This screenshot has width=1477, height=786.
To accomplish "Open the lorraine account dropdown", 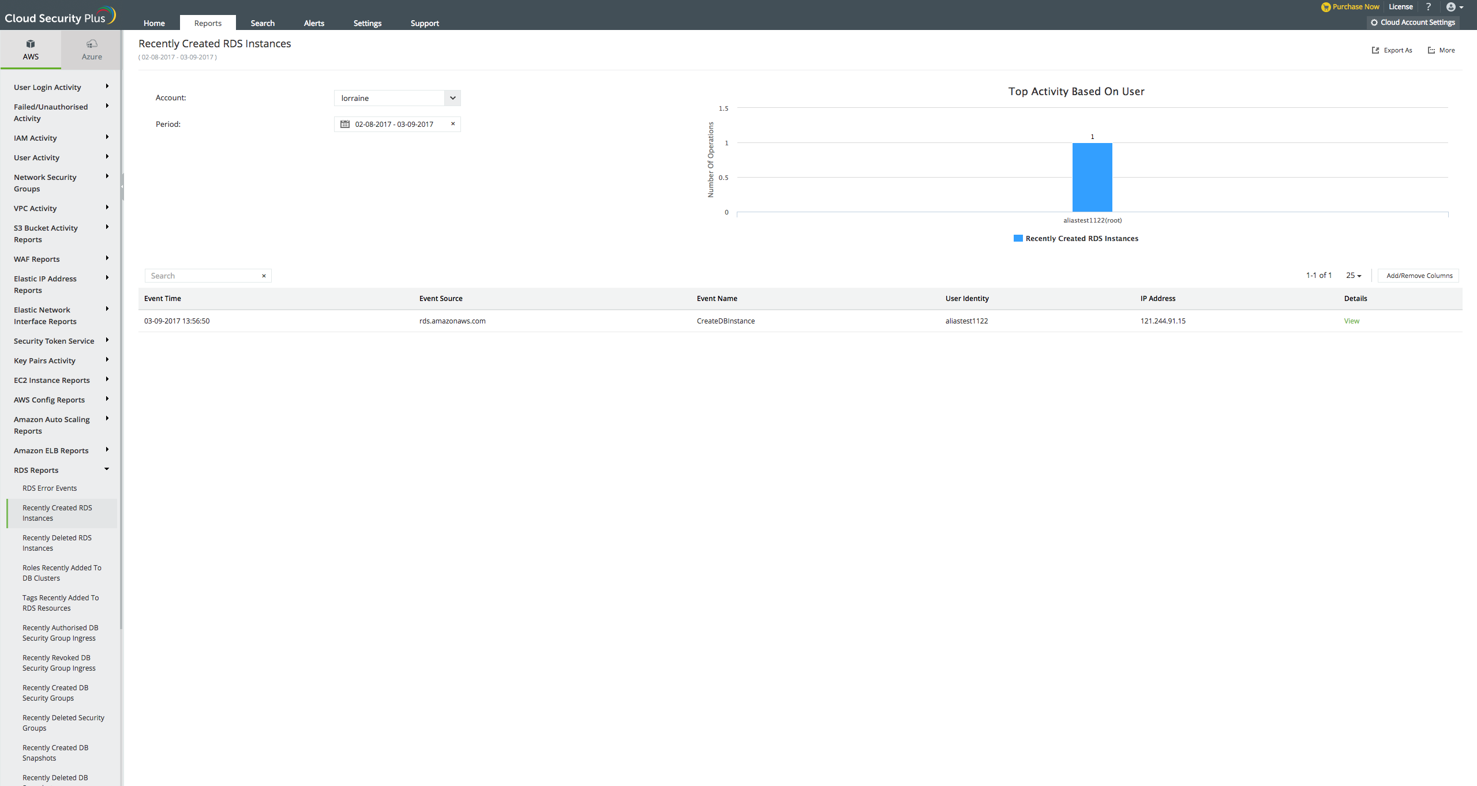I will point(453,98).
